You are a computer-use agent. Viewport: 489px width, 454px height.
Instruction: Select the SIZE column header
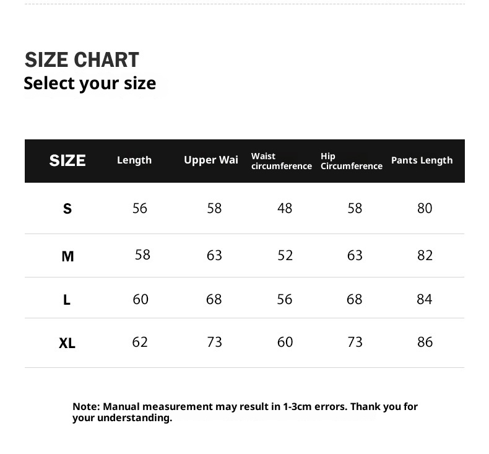click(x=67, y=160)
